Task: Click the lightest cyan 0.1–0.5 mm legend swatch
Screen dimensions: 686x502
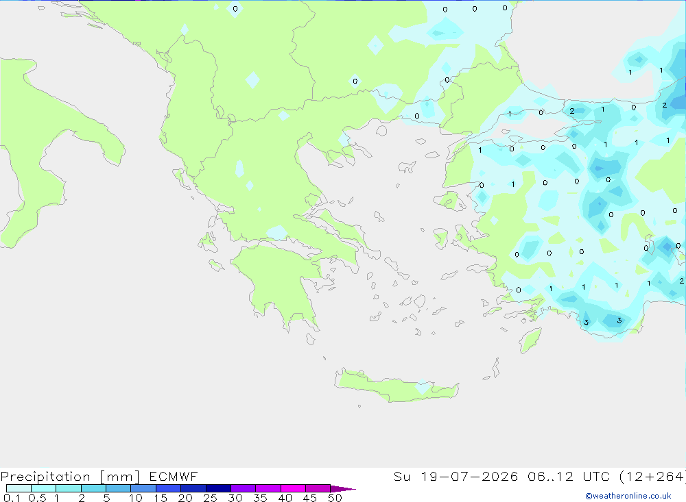Action: tap(19, 488)
